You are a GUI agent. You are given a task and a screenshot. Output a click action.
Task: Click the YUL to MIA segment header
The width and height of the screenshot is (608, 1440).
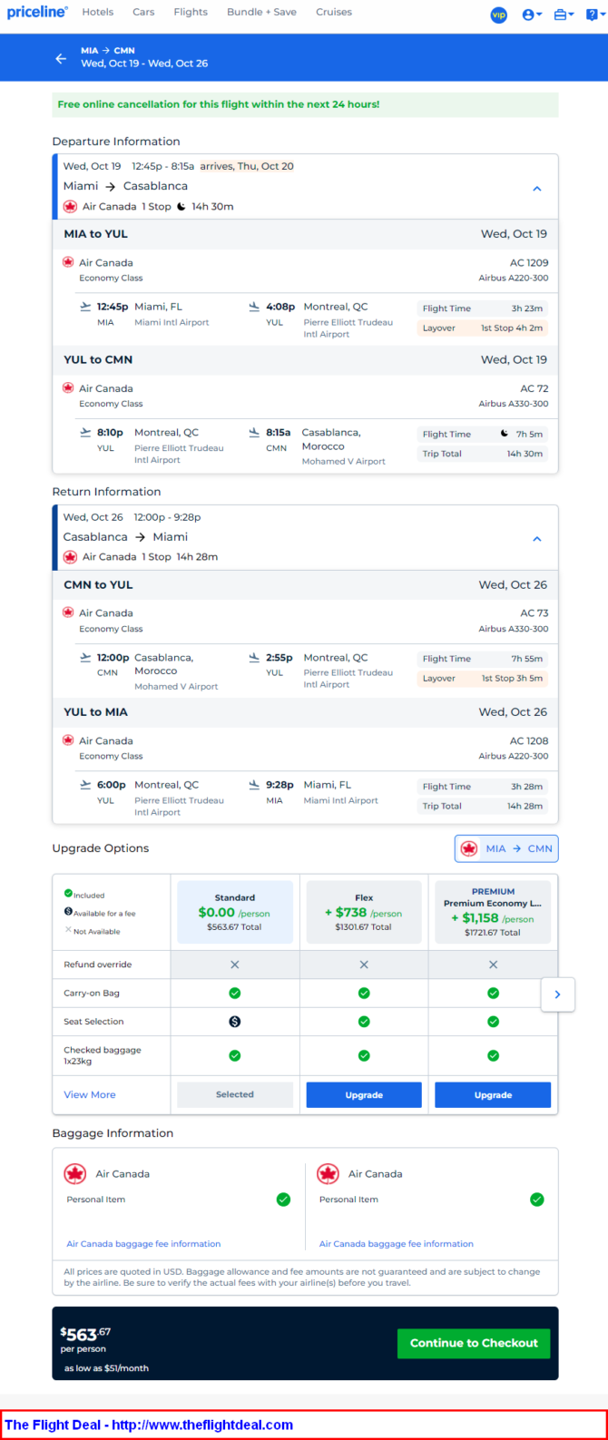[305, 712]
